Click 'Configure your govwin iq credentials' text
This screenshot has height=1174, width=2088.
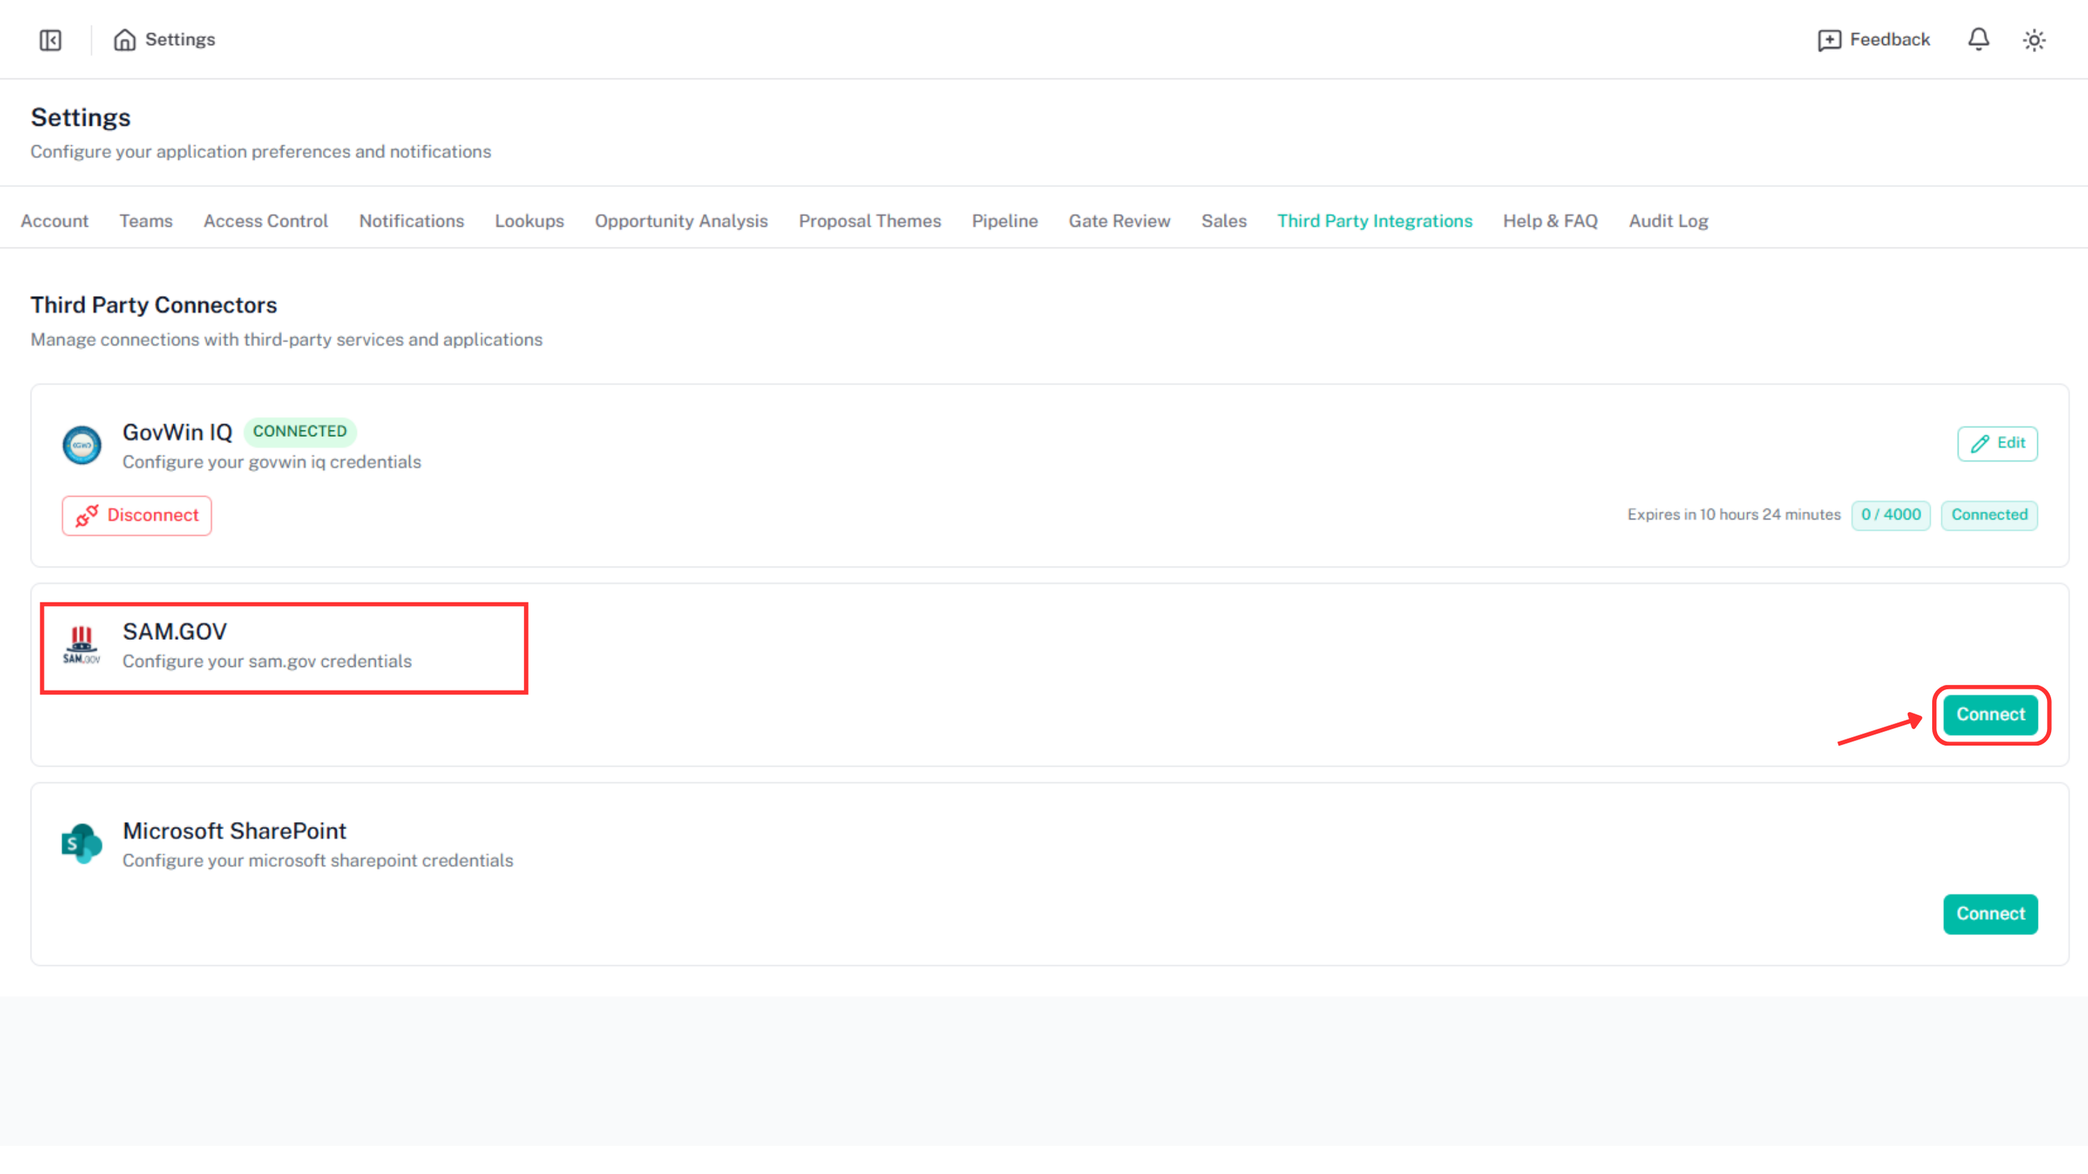(271, 462)
